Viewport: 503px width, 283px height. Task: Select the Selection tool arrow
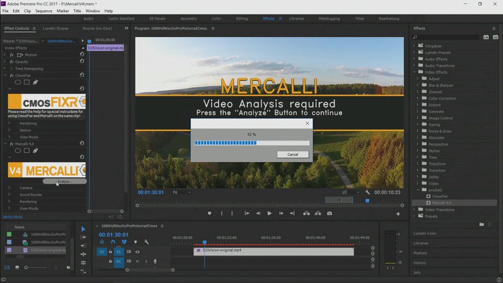coord(83,229)
